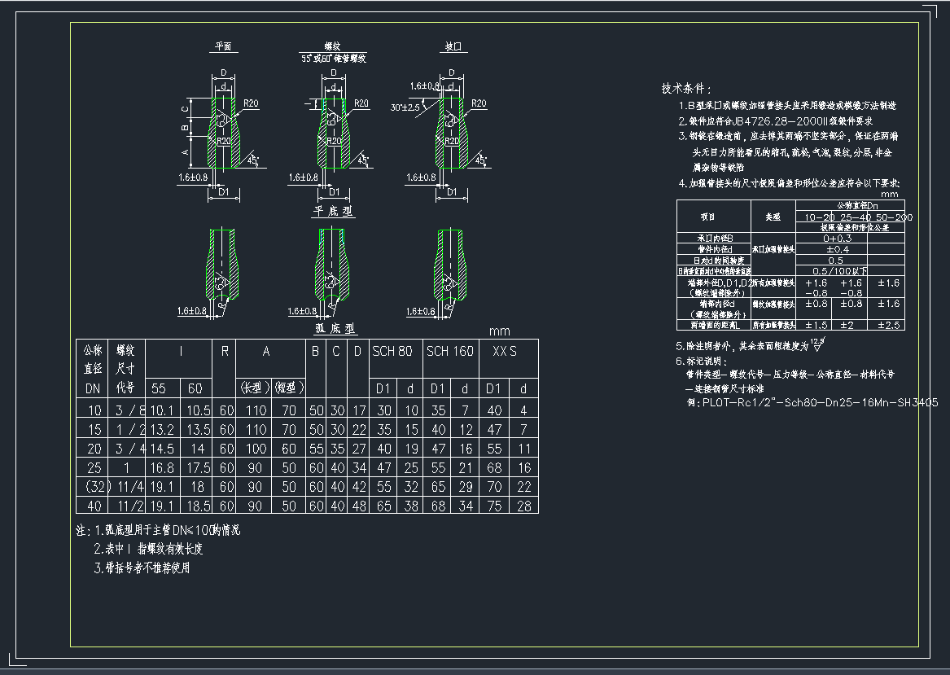This screenshot has width=950, height=675.
Task: Click the "技术条件:" heading text
Action: pyautogui.click(x=686, y=89)
